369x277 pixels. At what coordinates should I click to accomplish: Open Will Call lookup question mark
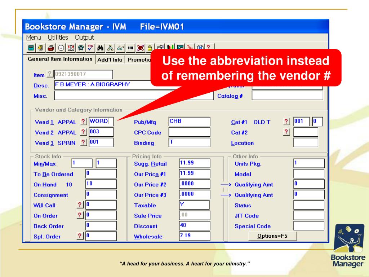[80, 205]
